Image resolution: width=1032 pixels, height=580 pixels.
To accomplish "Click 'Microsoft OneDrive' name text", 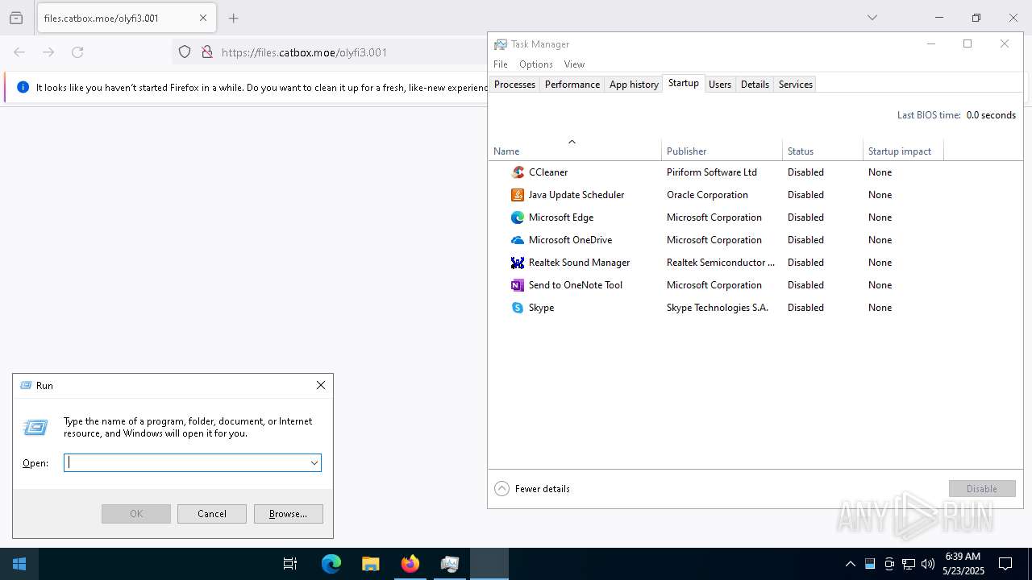I will tap(570, 240).
